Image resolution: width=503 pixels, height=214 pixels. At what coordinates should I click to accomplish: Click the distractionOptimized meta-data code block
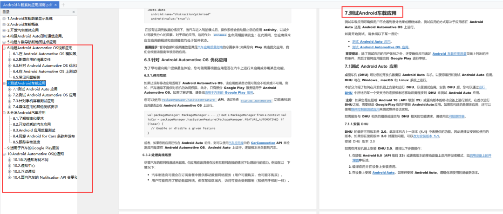218,15
